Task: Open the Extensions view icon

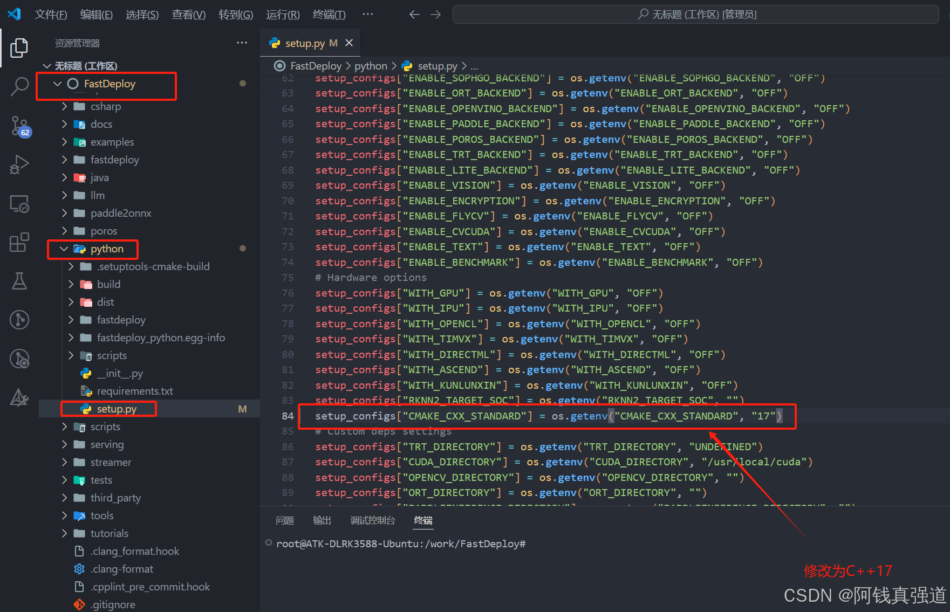Action: coord(19,242)
